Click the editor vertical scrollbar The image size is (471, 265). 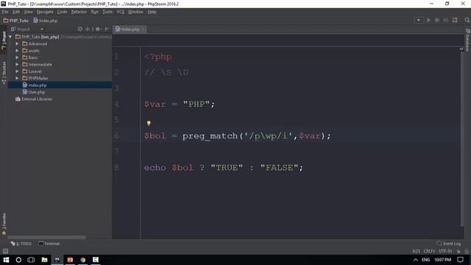coord(462,139)
